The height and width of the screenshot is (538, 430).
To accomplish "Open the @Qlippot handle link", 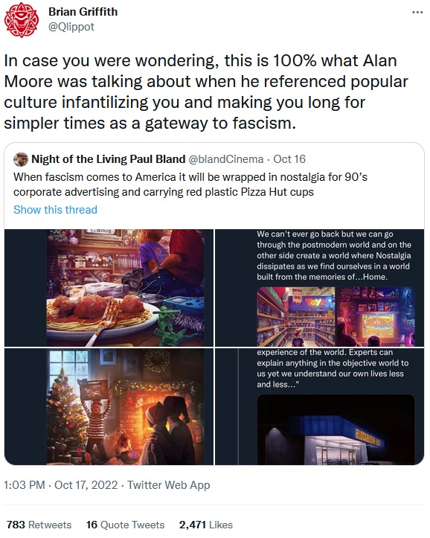I will pyautogui.click(x=71, y=27).
